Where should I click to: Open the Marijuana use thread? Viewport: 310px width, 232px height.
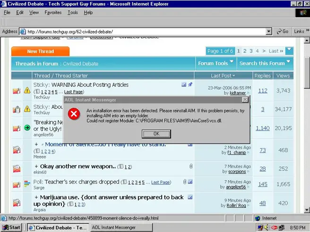pyautogui.click(x=109, y=200)
